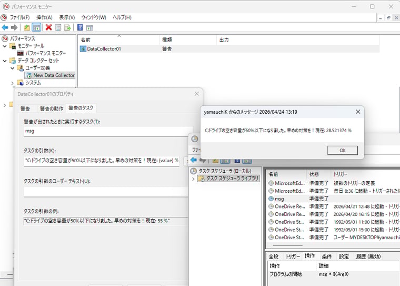Image resolution: width=400 pixels, height=286 pixels.
Task: Open Help with the blue question-mark icon
Action: (80, 27)
